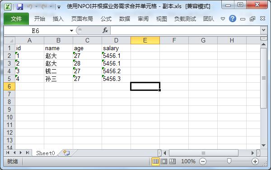Zoom in with the plus button
The width and height of the screenshot is (271, 170).
pyautogui.click(x=255, y=161)
